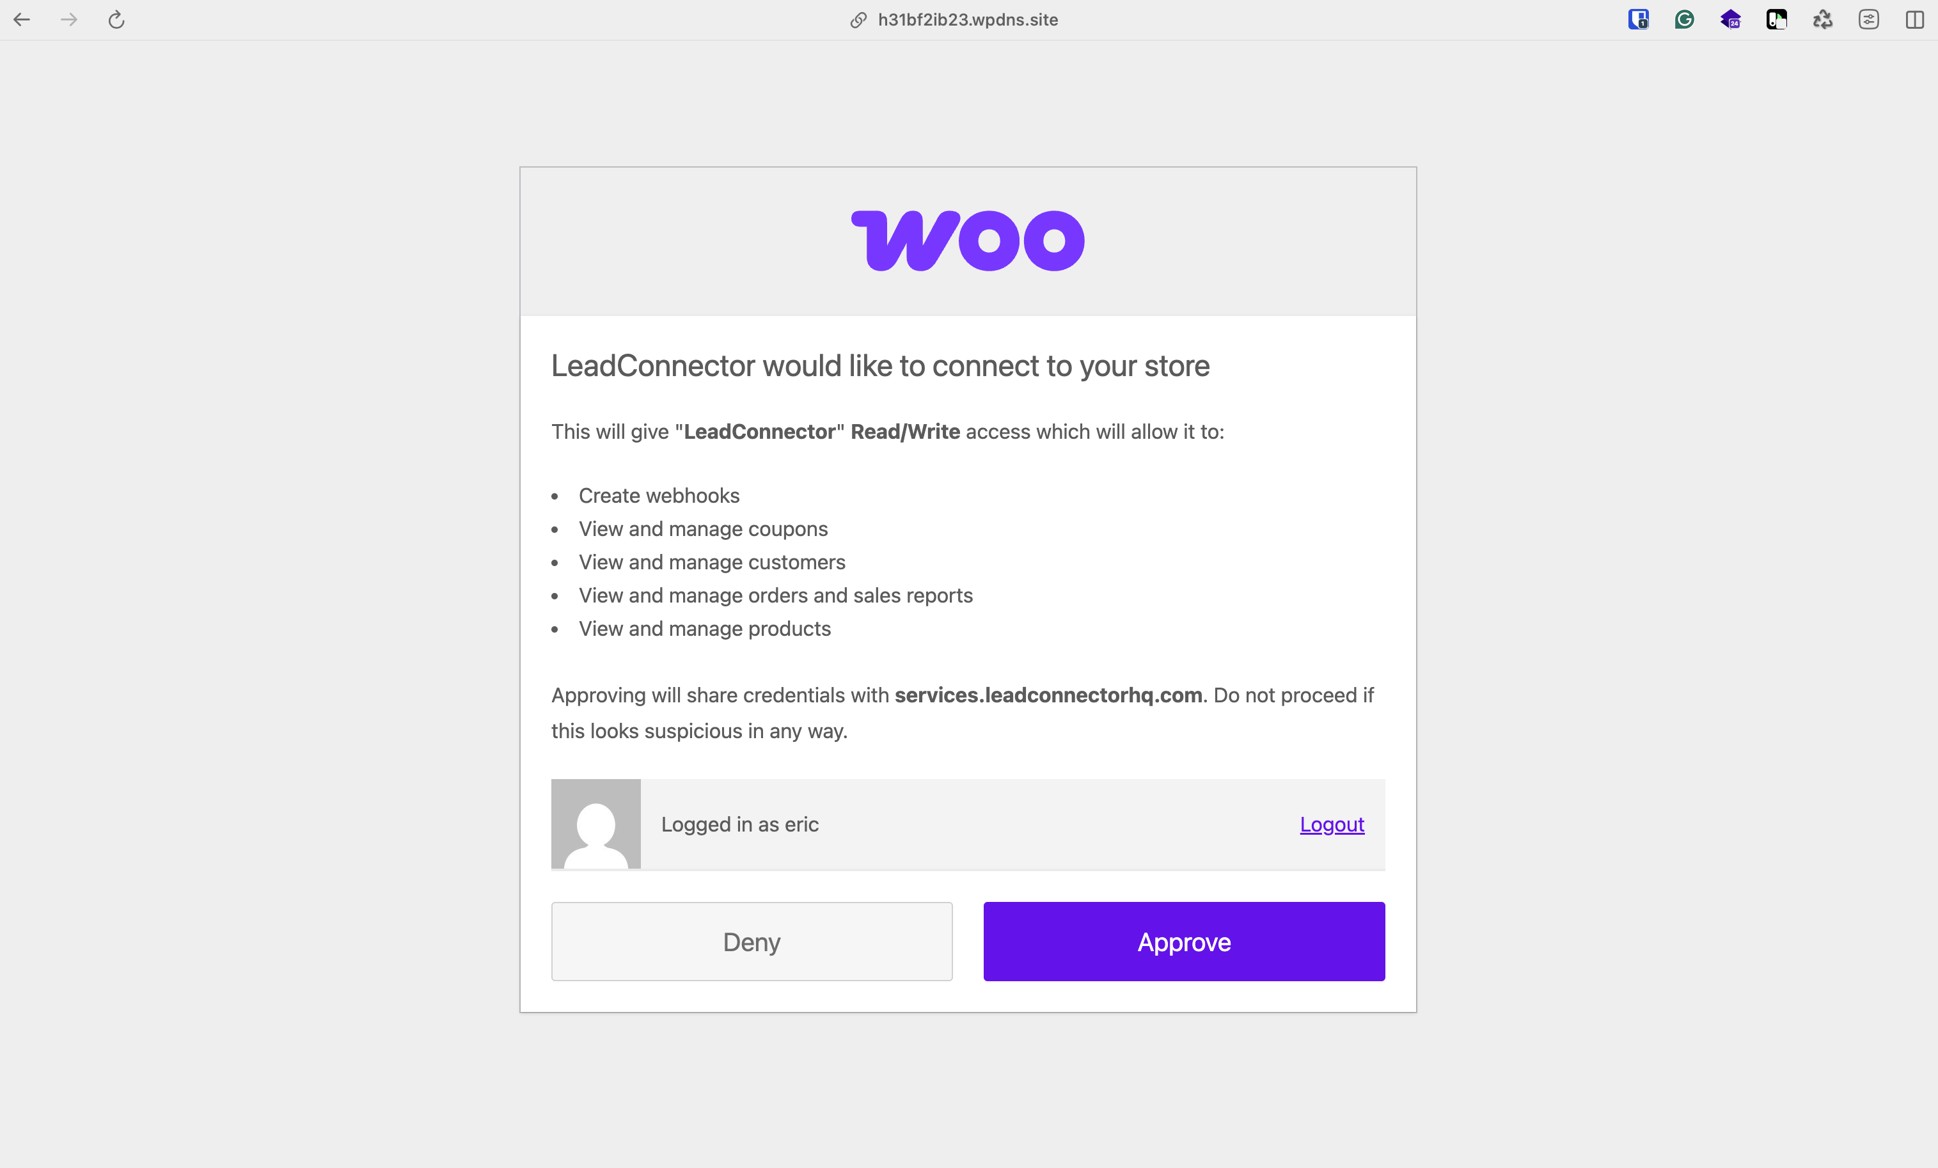Click the recycle arrows extension icon
This screenshot has width=1938, height=1168.
tap(1822, 20)
